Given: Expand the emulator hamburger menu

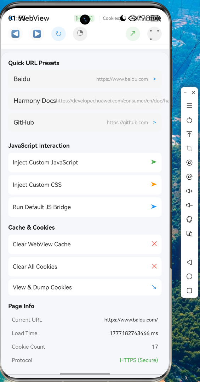Looking at the screenshot, I should [x=189, y=106].
